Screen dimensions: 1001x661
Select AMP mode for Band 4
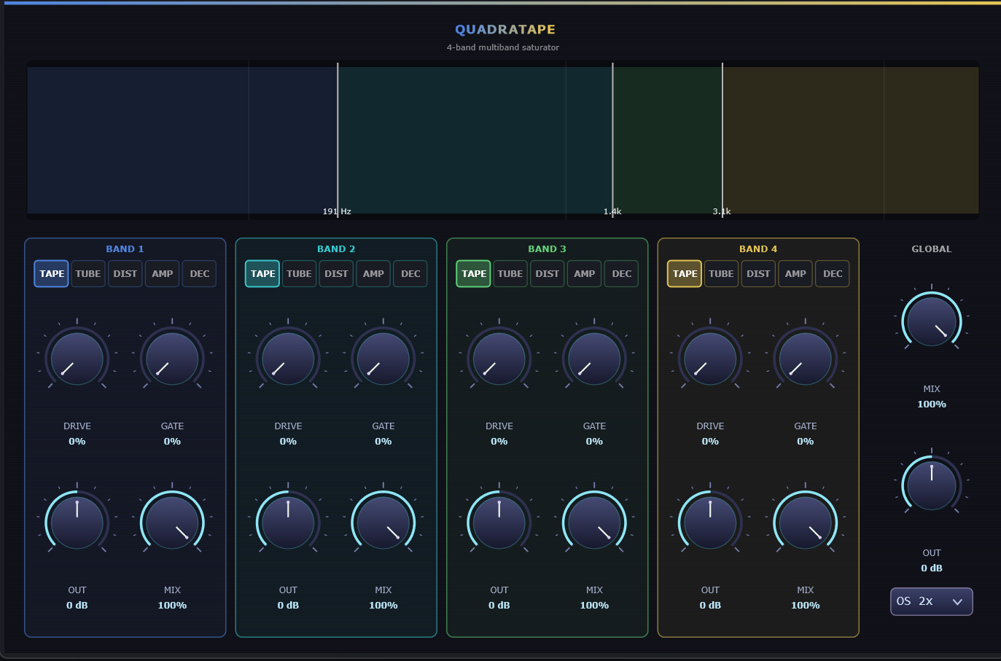pos(795,274)
